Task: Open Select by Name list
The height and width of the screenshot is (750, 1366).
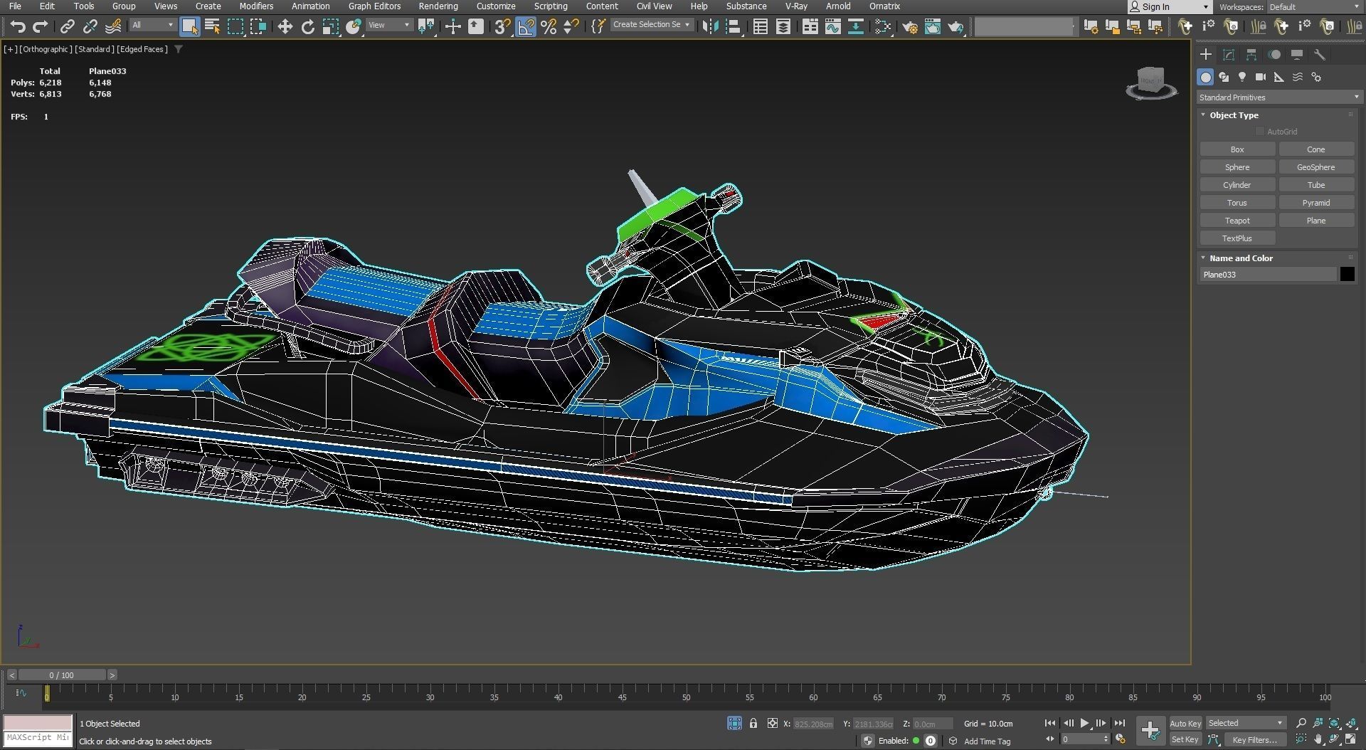Action: coord(212,26)
